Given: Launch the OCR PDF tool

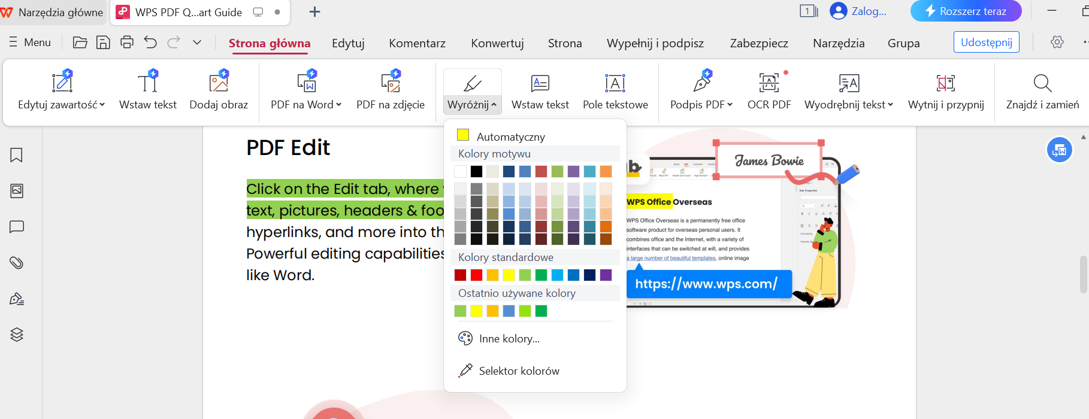Looking at the screenshot, I should pyautogui.click(x=769, y=90).
